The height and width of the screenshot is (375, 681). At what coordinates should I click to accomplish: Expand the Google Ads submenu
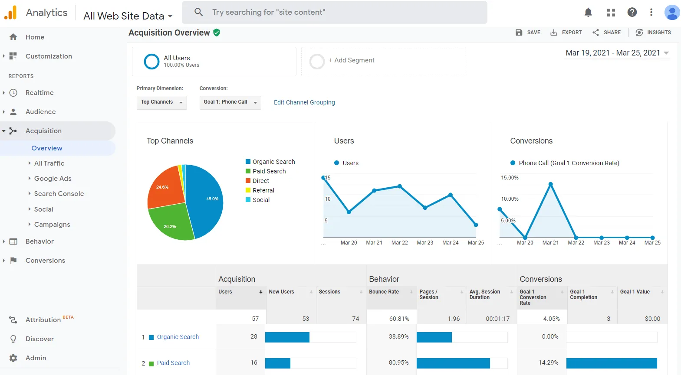[x=53, y=179]
